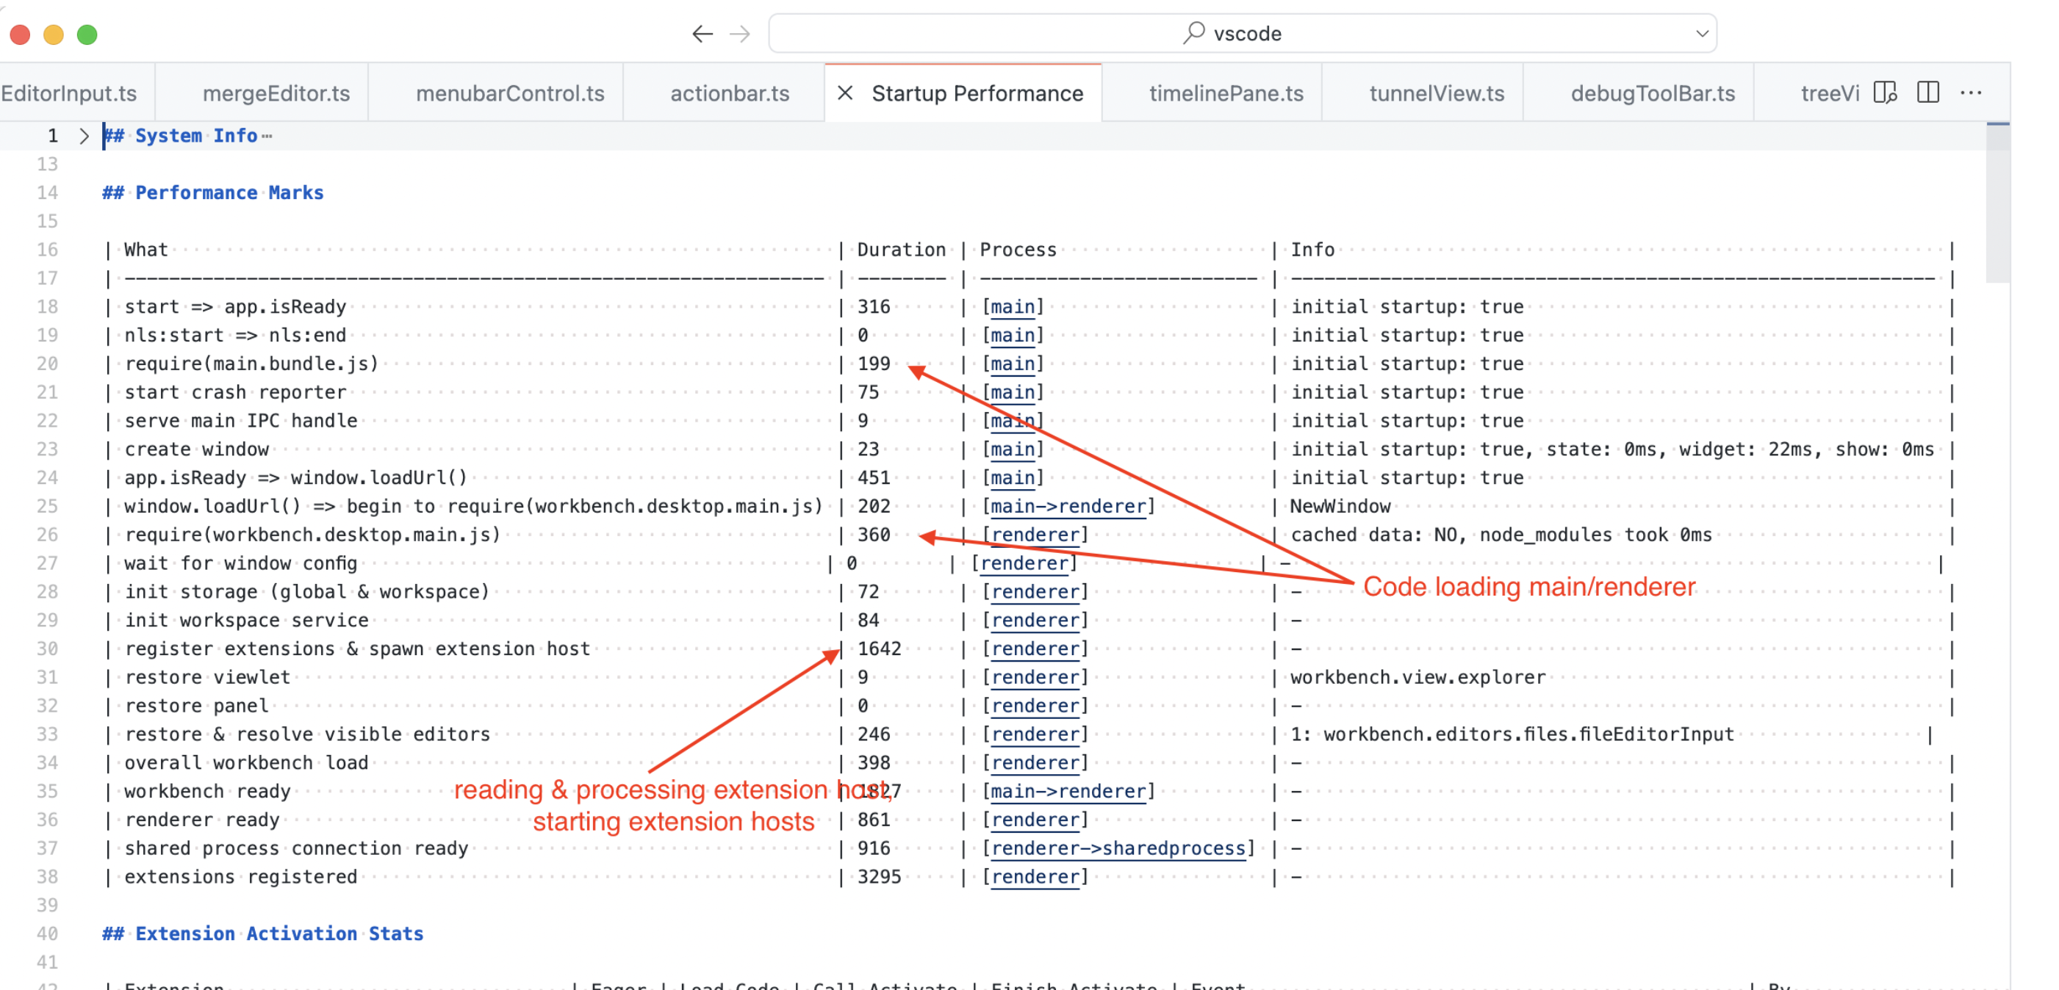Click the green macOS fullscreen button

(87, 35)
